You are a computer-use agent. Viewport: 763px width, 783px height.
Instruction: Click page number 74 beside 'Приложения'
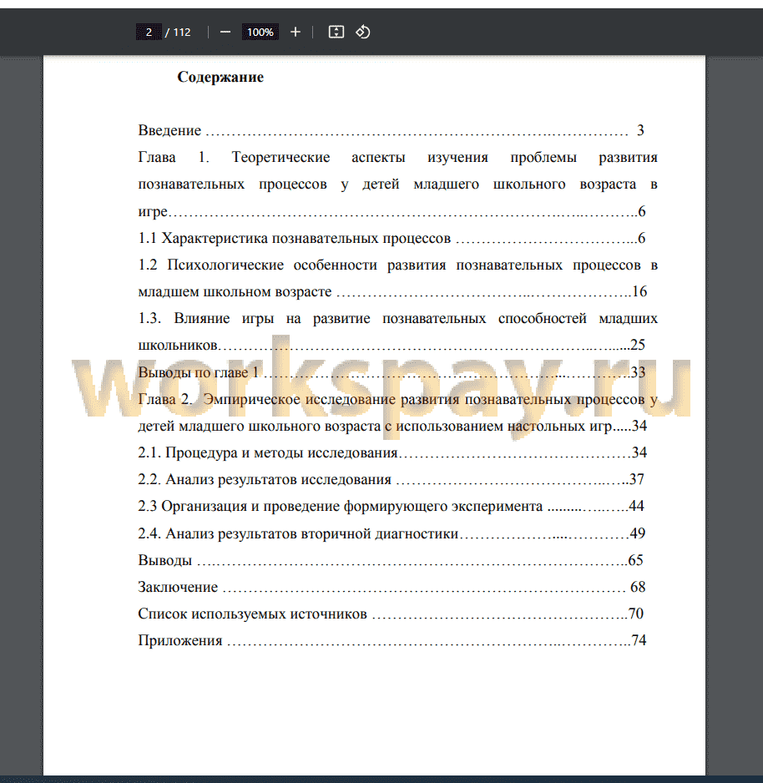point(639,641)
